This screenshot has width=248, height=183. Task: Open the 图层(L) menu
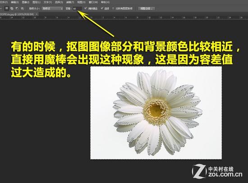tap(37, 2)
